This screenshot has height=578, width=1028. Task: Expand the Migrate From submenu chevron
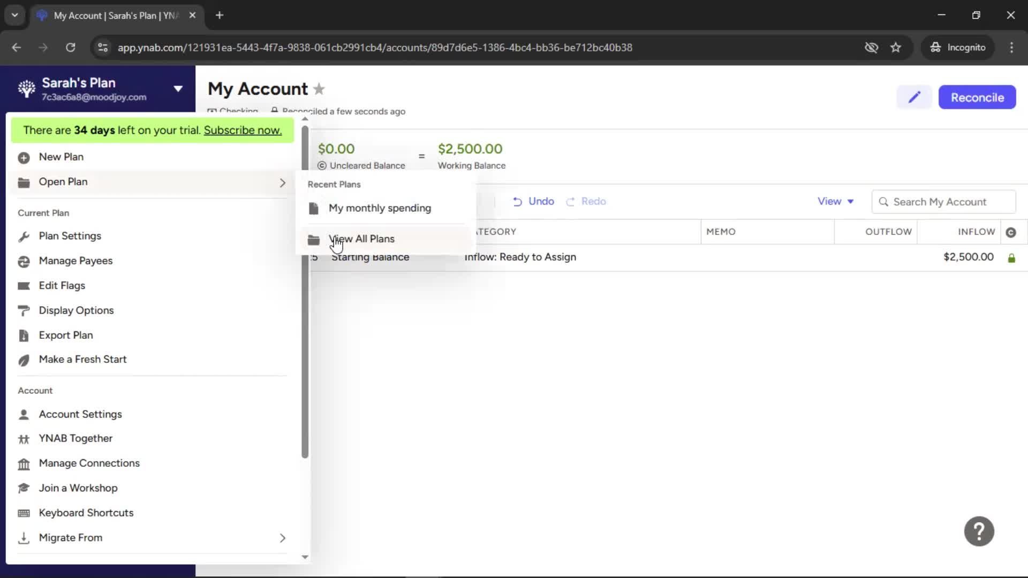(x=283, y=538)
